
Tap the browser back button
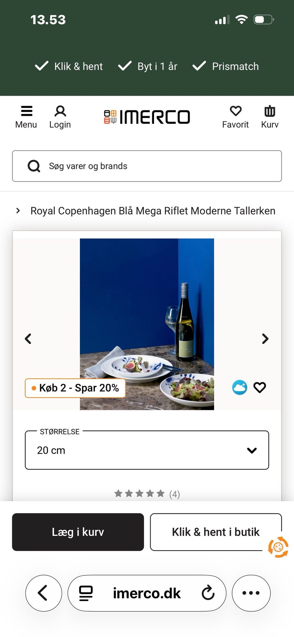(x=43, y=593)
